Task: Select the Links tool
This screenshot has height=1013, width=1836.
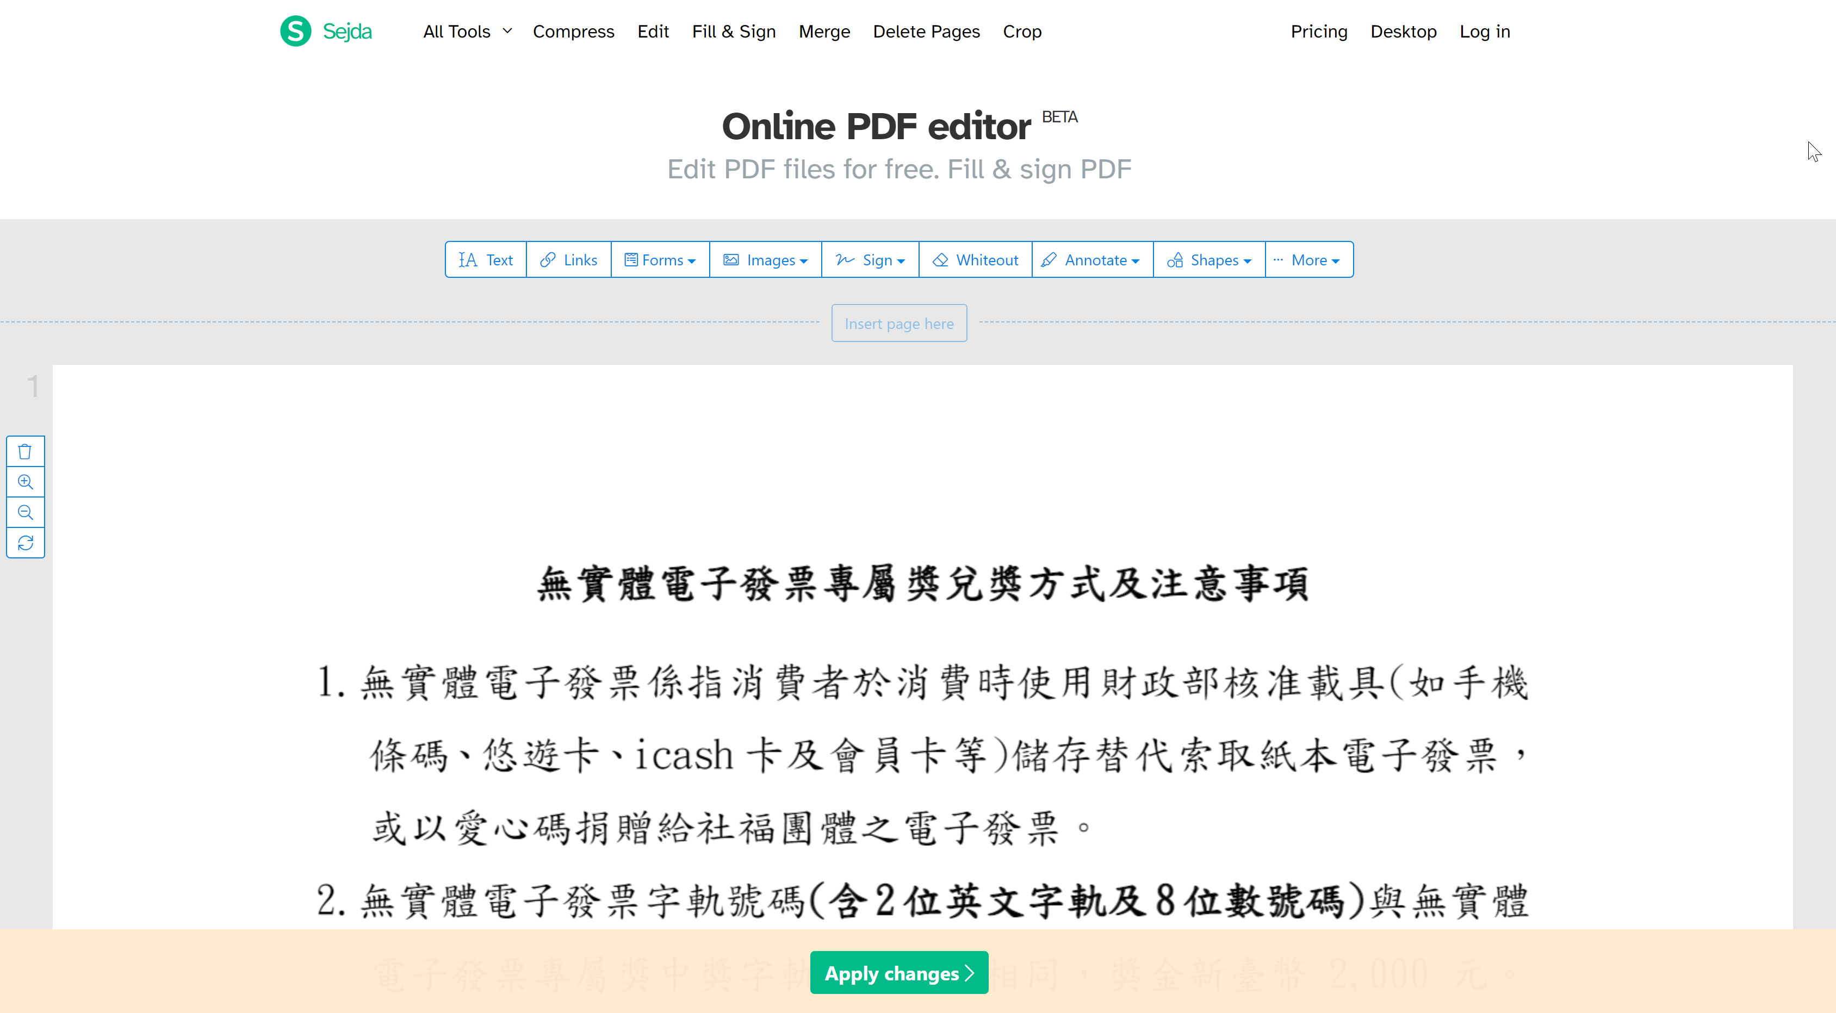Action: click(569, 260)
